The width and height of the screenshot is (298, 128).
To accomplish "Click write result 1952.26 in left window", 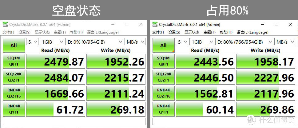I will [116, 61].
